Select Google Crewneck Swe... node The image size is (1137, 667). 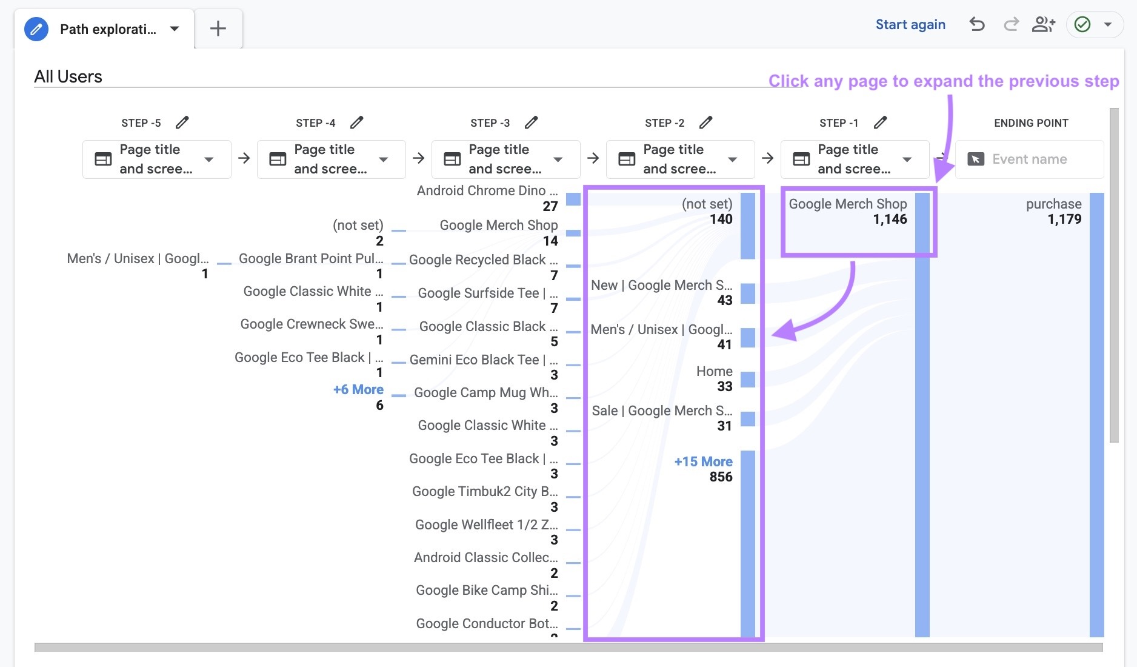click(x=312, y=332)
